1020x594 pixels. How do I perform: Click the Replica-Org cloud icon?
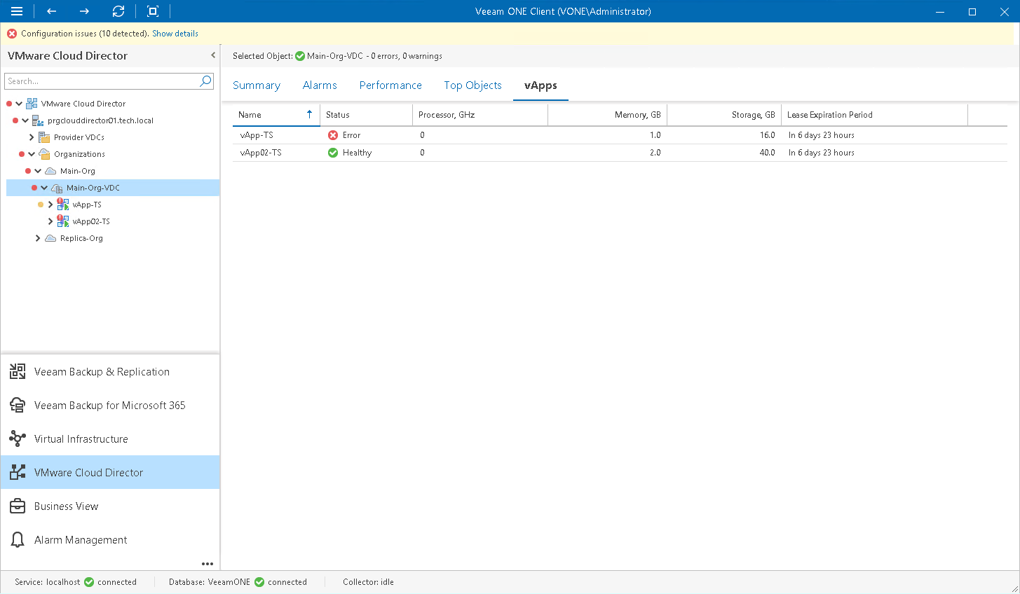point(50,238)
